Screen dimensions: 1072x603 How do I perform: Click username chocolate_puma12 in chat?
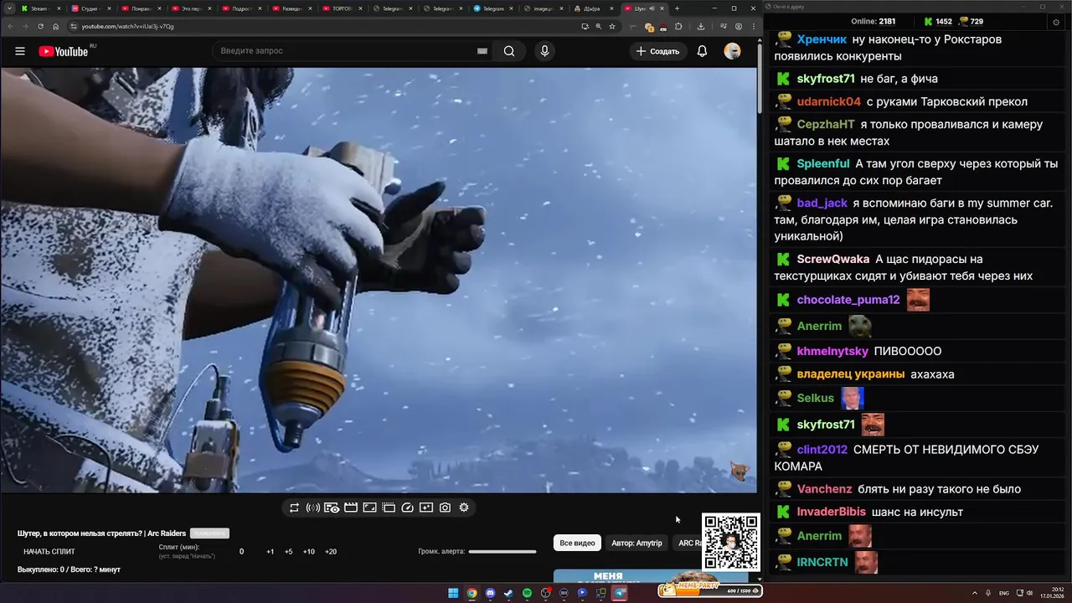[848, 300]
